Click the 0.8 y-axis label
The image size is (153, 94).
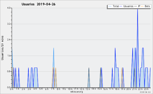[x=9, y=71]
